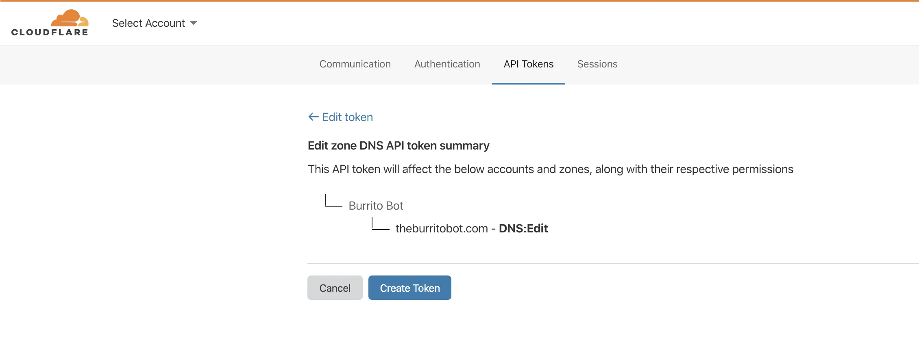Switch to the Communication tab

[x=355, y=64]
